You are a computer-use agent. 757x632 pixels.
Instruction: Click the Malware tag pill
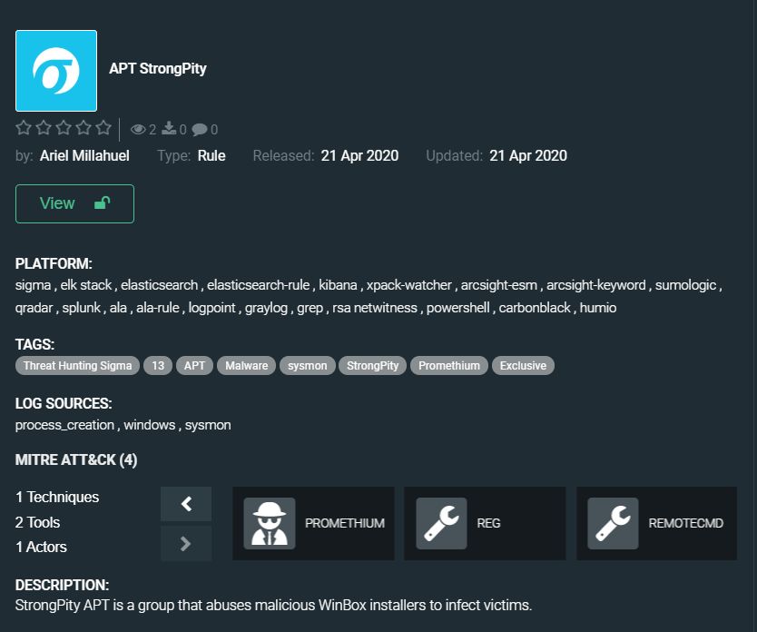coord(246,365)
